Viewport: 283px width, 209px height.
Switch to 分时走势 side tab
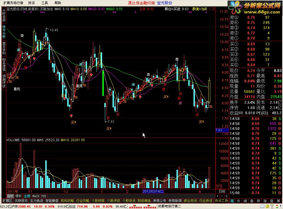click(x=4, y=15)
